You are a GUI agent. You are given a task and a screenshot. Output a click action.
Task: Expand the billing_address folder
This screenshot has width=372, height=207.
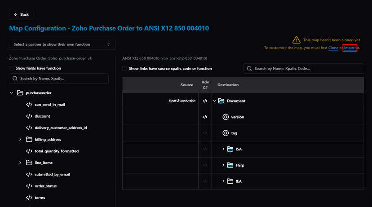point(20,140)
